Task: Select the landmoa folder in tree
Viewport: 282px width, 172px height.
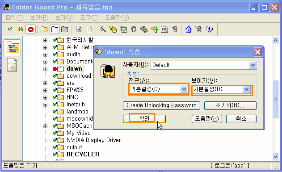Action: click(x=77, y=112)
